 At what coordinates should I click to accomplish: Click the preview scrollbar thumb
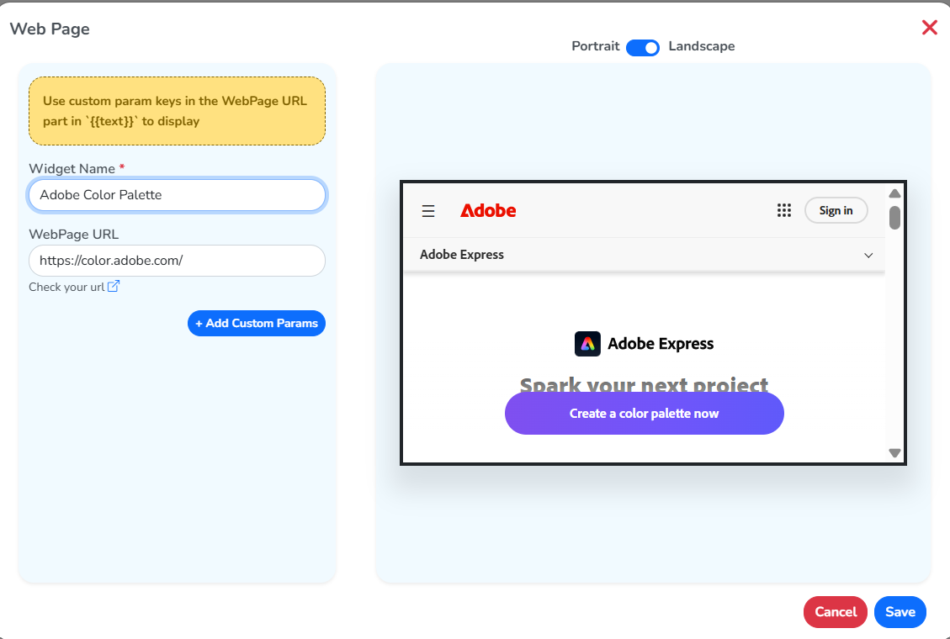click(894, 218)
